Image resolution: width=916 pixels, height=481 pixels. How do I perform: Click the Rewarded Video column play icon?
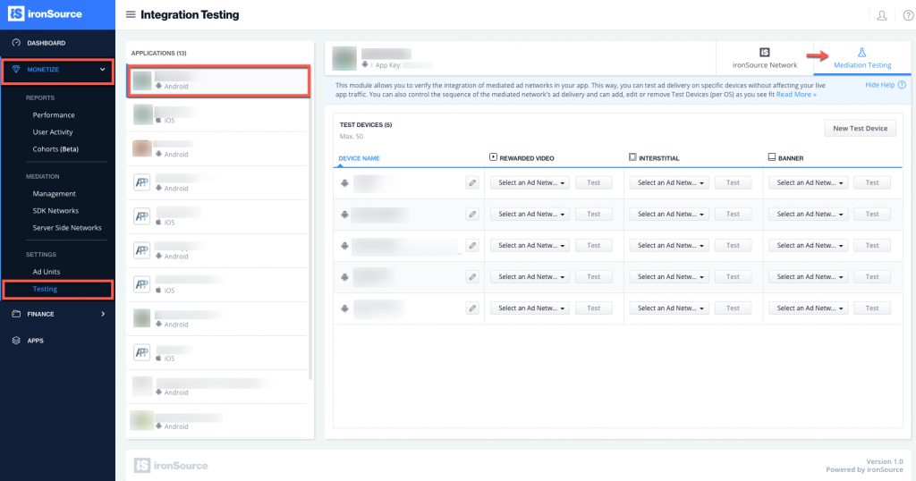point(493,157)
